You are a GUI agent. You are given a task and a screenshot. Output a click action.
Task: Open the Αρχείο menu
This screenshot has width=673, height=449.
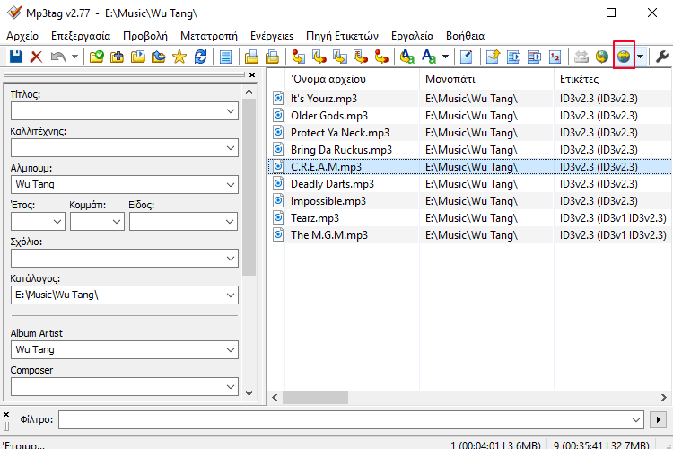click(x=22, y=36)
